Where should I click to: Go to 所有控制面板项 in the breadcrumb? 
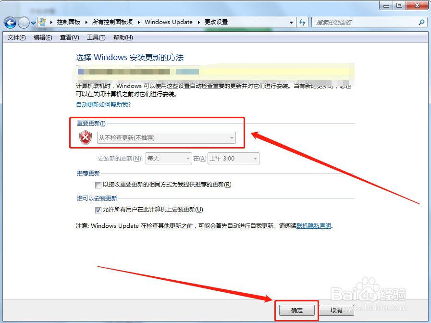pyautogui.click(x=112, y=22)
